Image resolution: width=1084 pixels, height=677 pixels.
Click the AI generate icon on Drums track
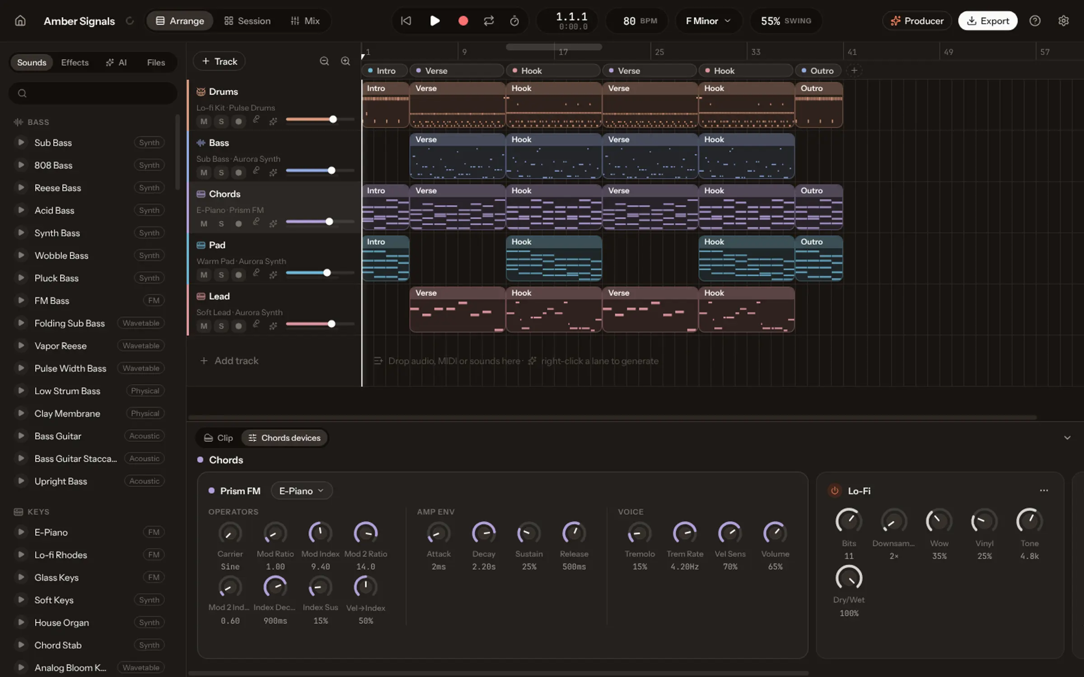[273, 121]
